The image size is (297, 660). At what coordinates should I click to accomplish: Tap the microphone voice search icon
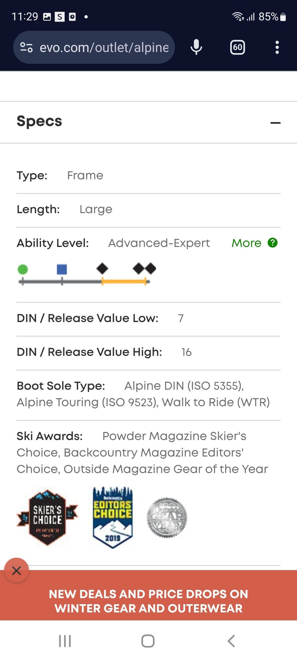[x=196, y=47]
